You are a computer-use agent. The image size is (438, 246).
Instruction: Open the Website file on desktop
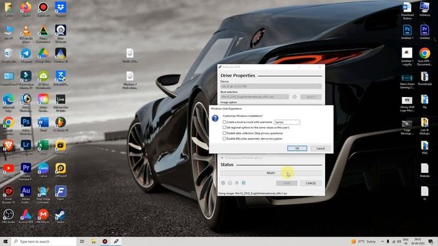[x=424, y=170]
